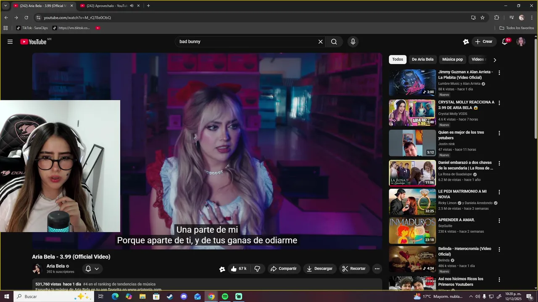This screenshot has height=302, width=538.
Task: Click Compartir to share the video
Action: 283,268
